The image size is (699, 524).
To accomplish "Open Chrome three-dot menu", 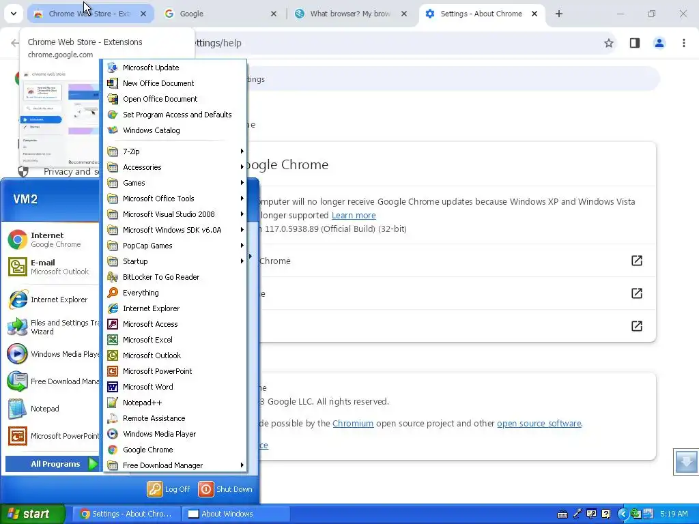I will [x=683, y=43].
